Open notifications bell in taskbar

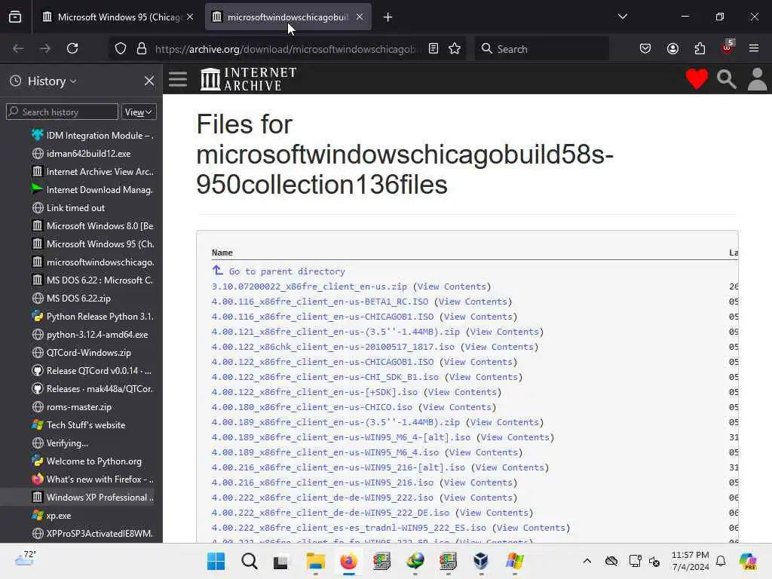pyautogui.click(x=721, y=561)
